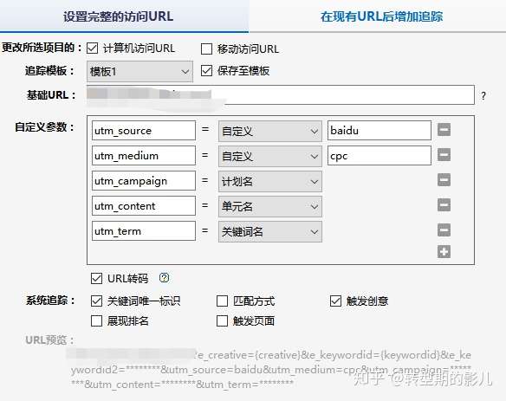Image resolution: width=506 pixels, height=401 pixels.
Task: Switch to 在现有URL后增加追踪 tab
Action: pyautogui.click(x=378, y=16)
